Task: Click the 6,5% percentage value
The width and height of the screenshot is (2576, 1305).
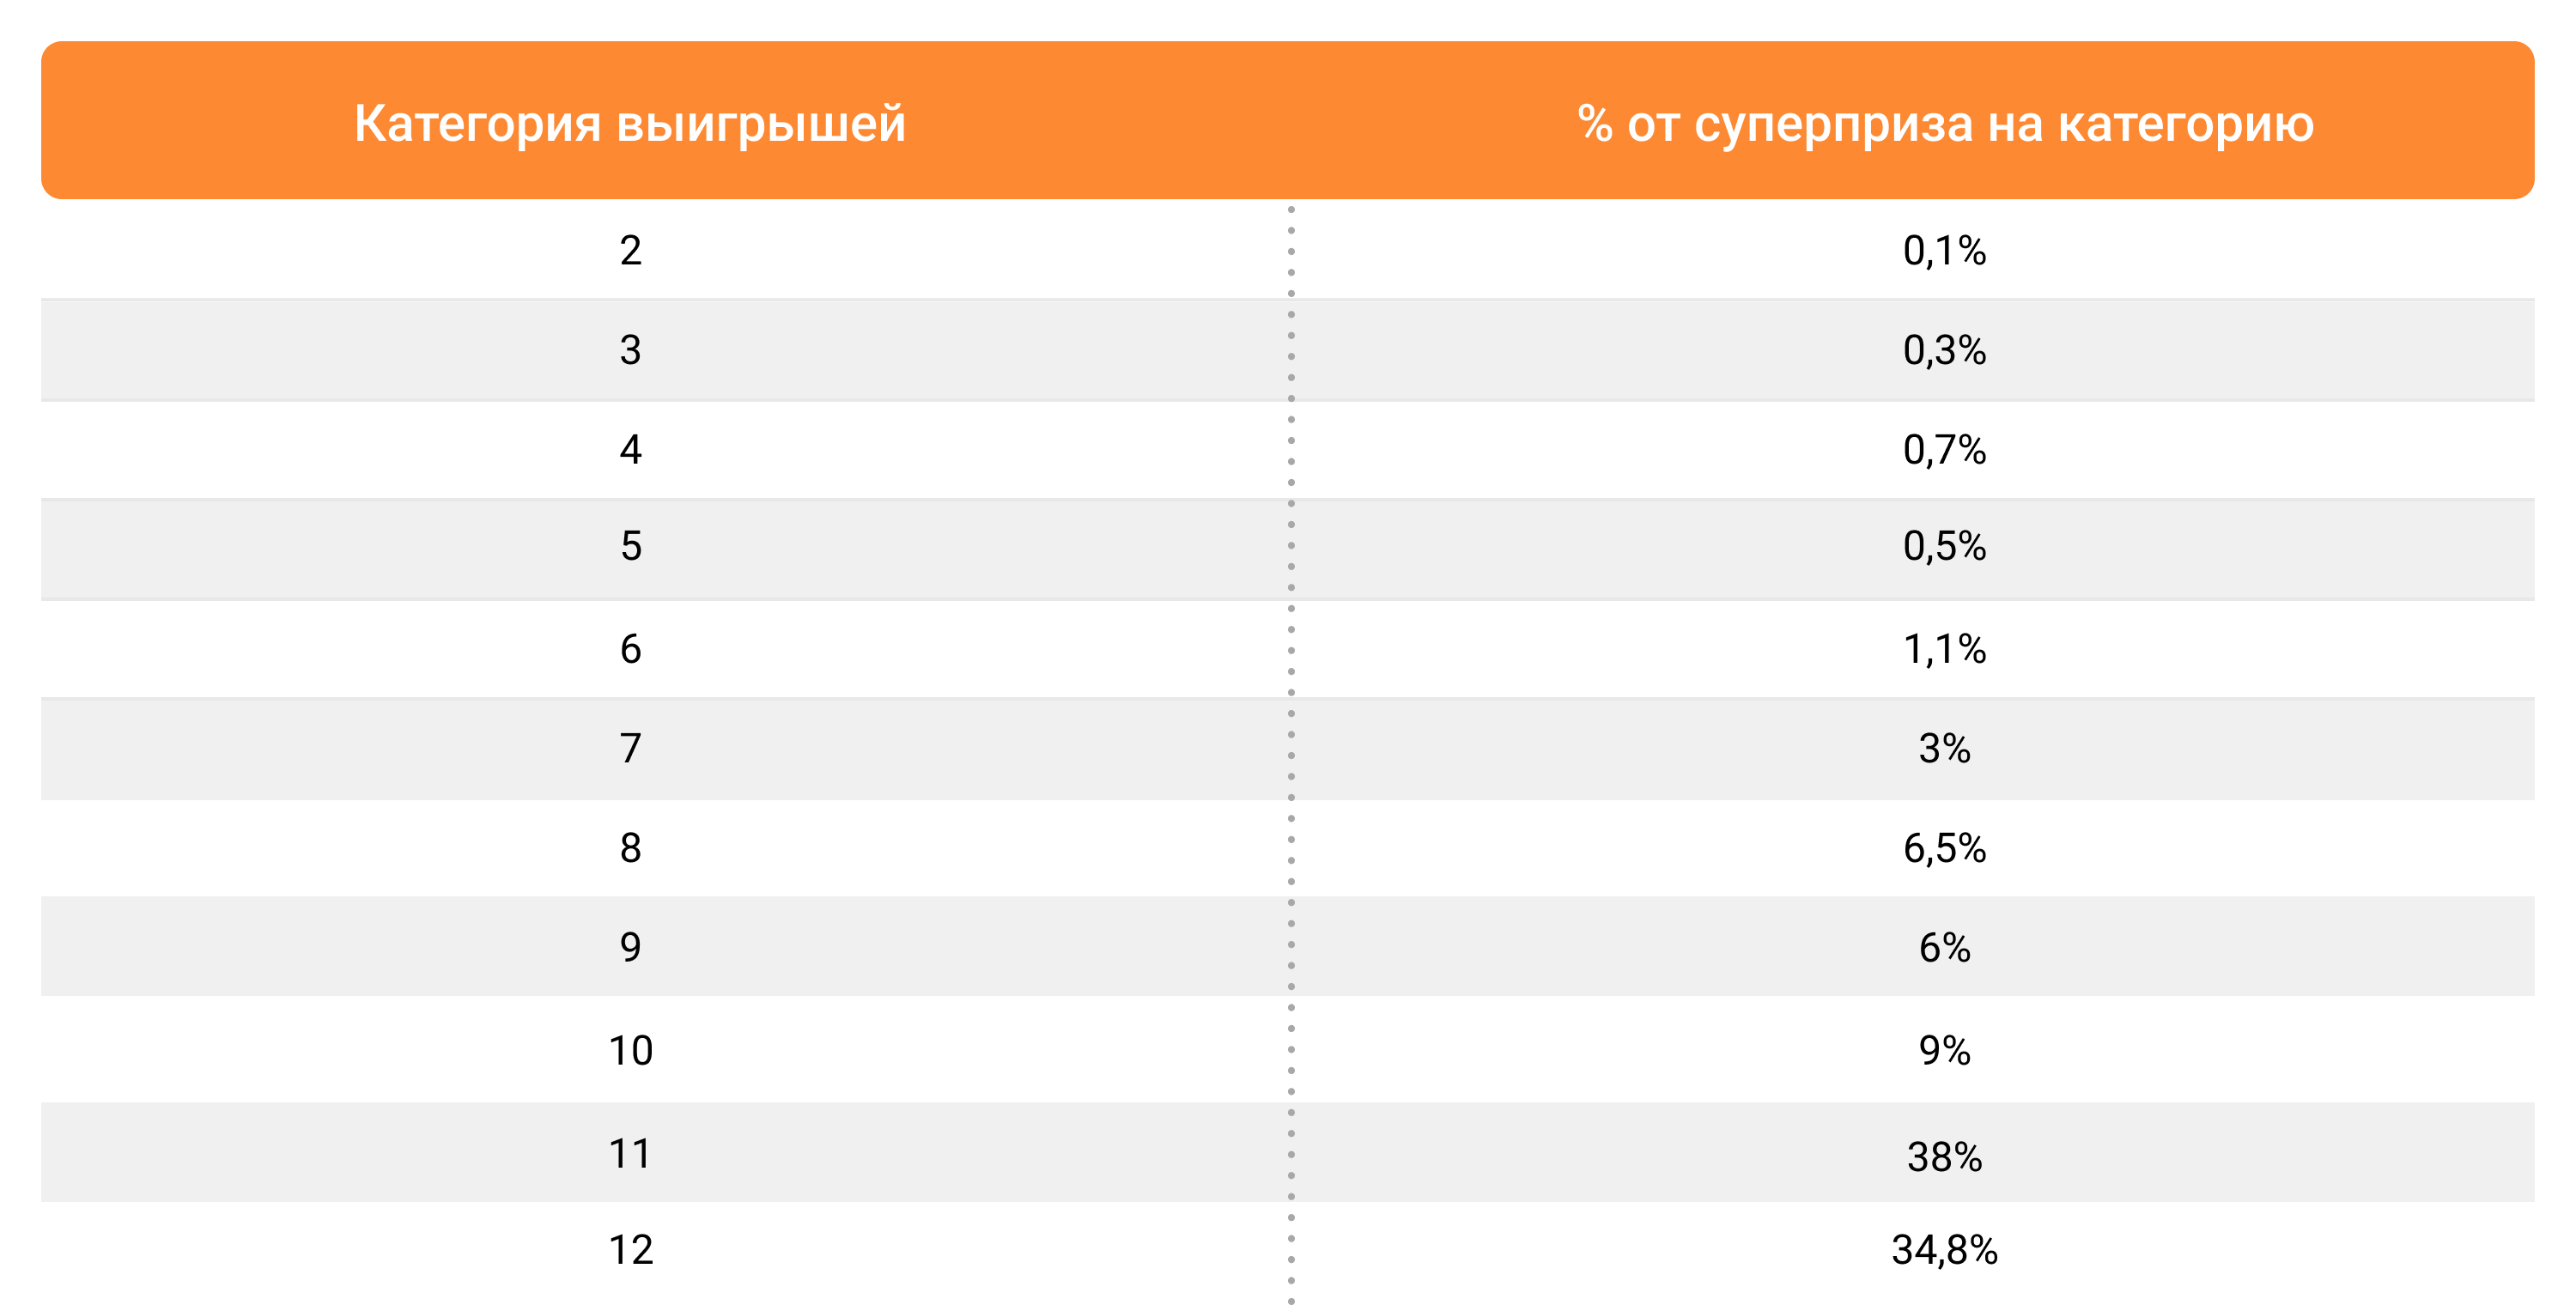Action: click(1944, 848)
